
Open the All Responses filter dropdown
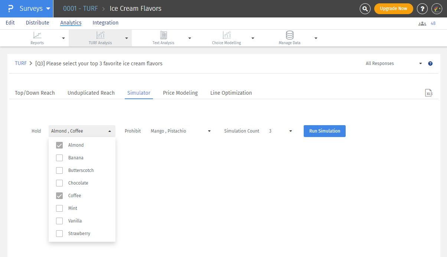click(x=394, y=64)
